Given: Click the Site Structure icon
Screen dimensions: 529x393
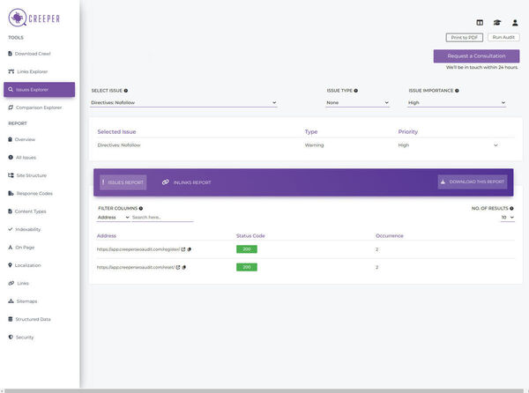Looking at the screenshot, I should click(11, 175).
